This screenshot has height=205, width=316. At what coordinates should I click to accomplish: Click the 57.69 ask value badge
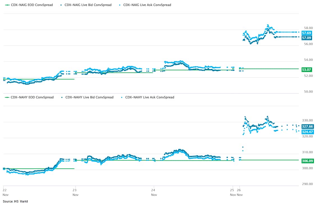306,33
